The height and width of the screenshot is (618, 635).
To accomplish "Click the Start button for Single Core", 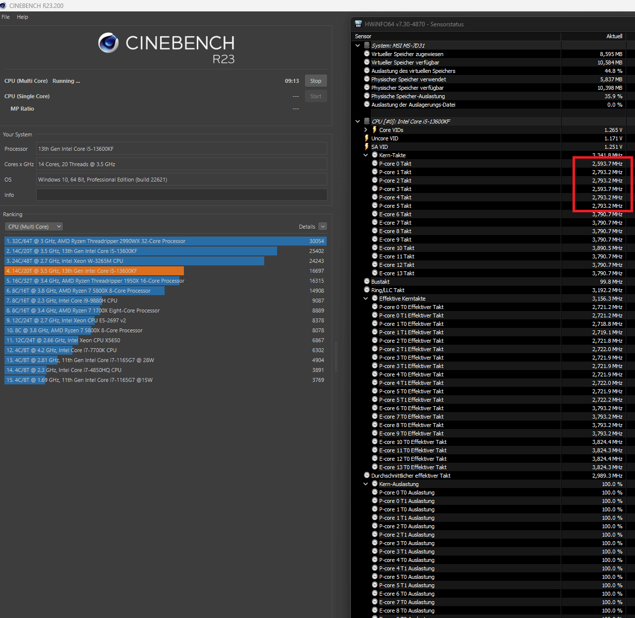I will tap(316, 96).
